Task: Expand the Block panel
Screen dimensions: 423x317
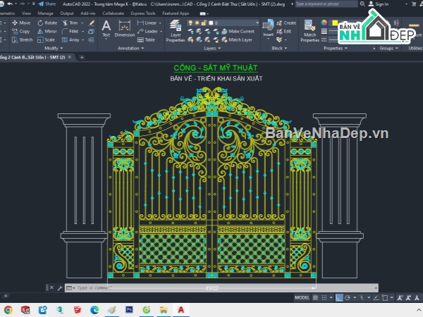Action: (279, 48)
